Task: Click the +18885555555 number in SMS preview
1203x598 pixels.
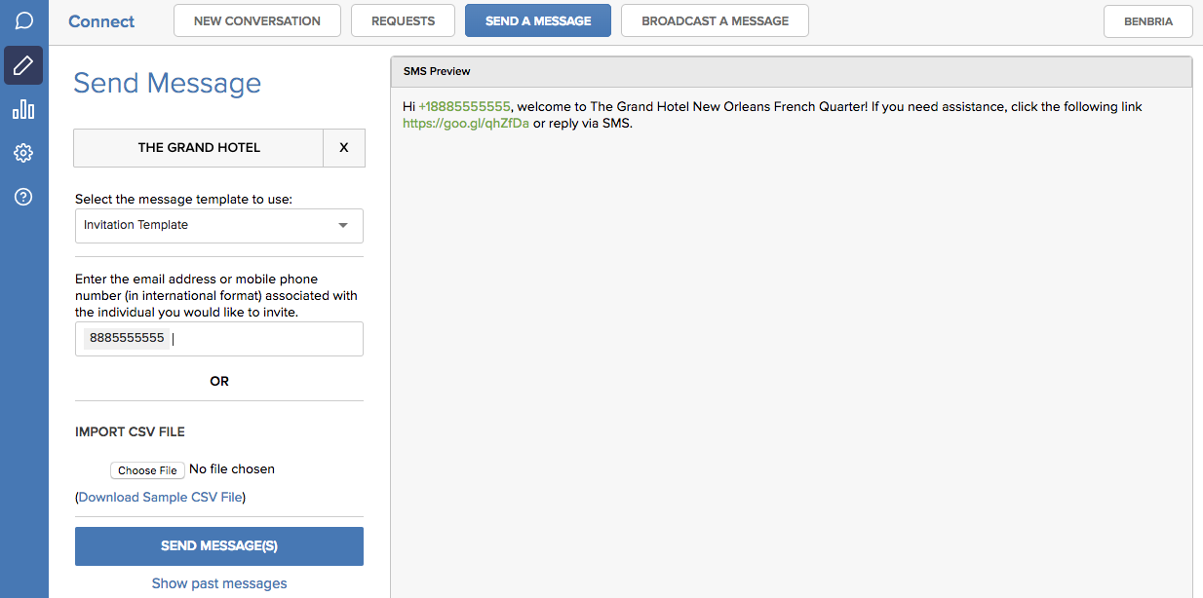Action: point(464,106)
